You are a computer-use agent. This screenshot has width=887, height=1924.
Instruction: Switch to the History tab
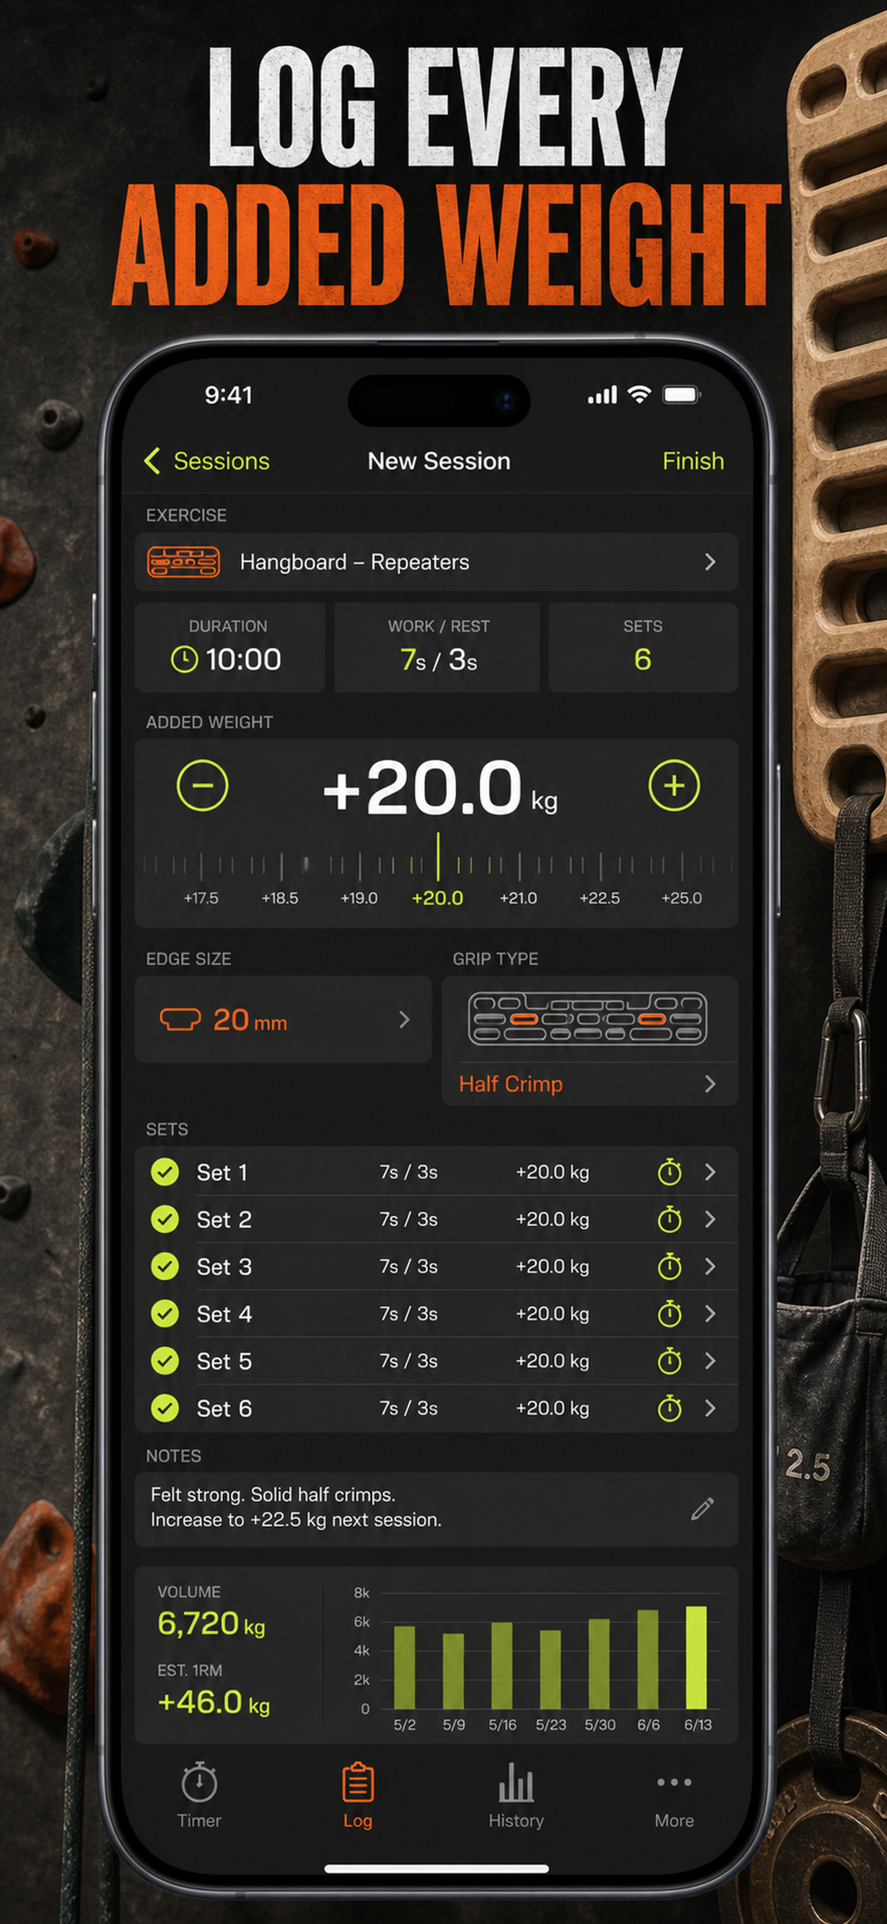(516, 1796)
